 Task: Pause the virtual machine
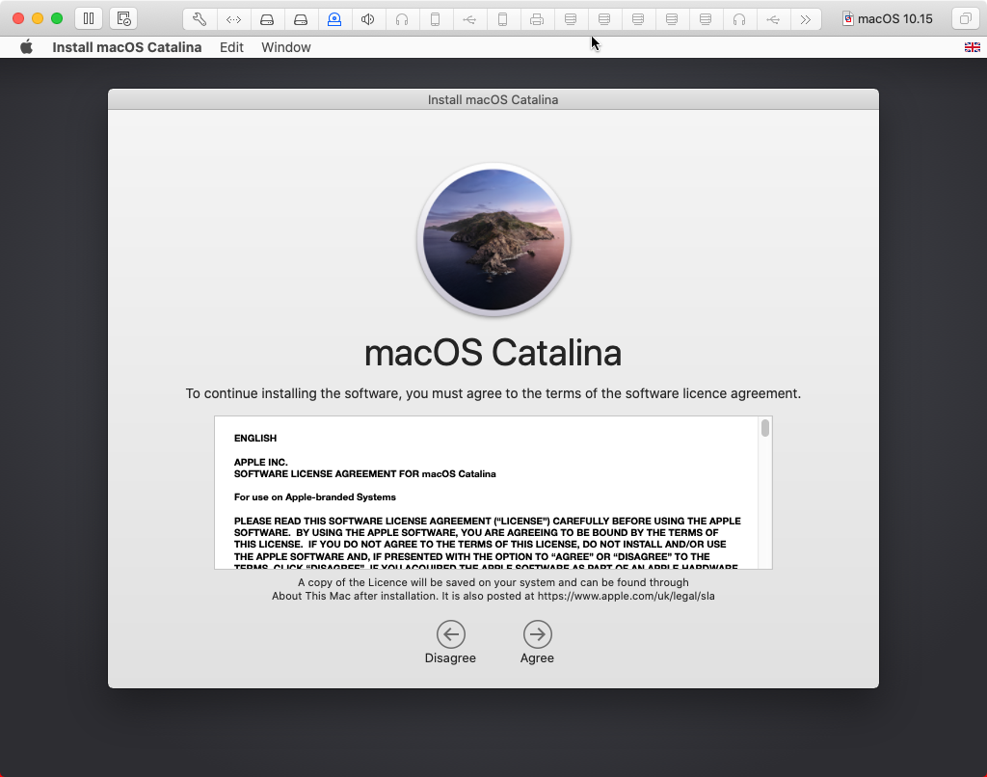[88, 17]
